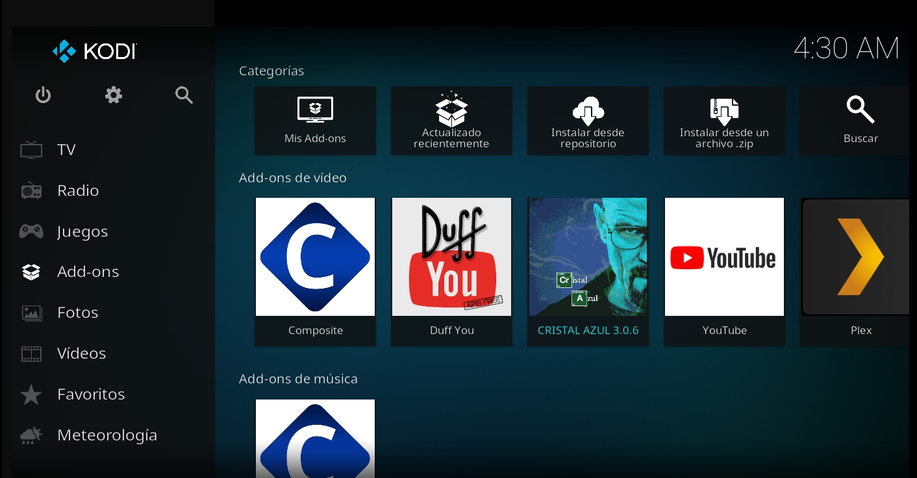Select the Add-ons box icon

pyautogui.click(x=31, y=271)
